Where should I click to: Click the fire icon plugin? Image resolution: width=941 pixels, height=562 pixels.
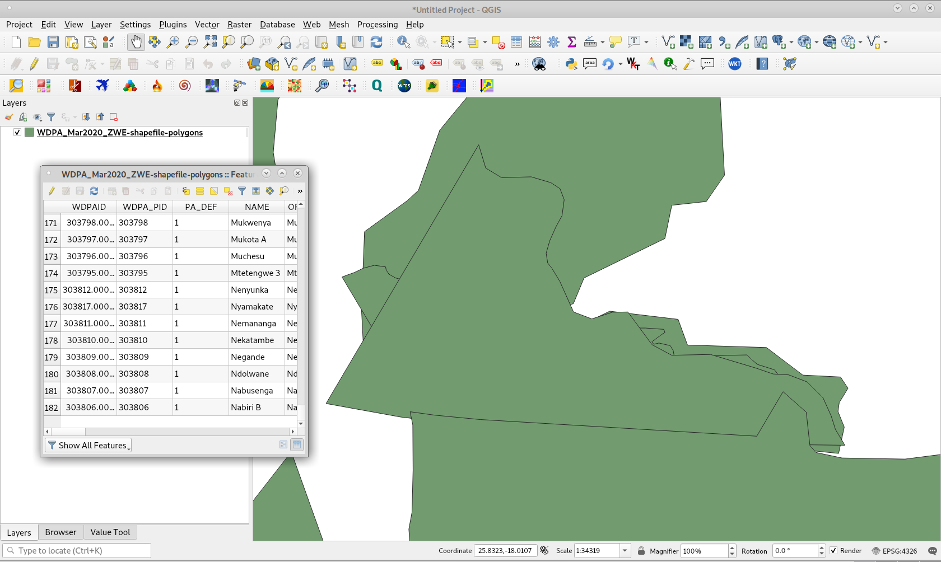[157, 86]
